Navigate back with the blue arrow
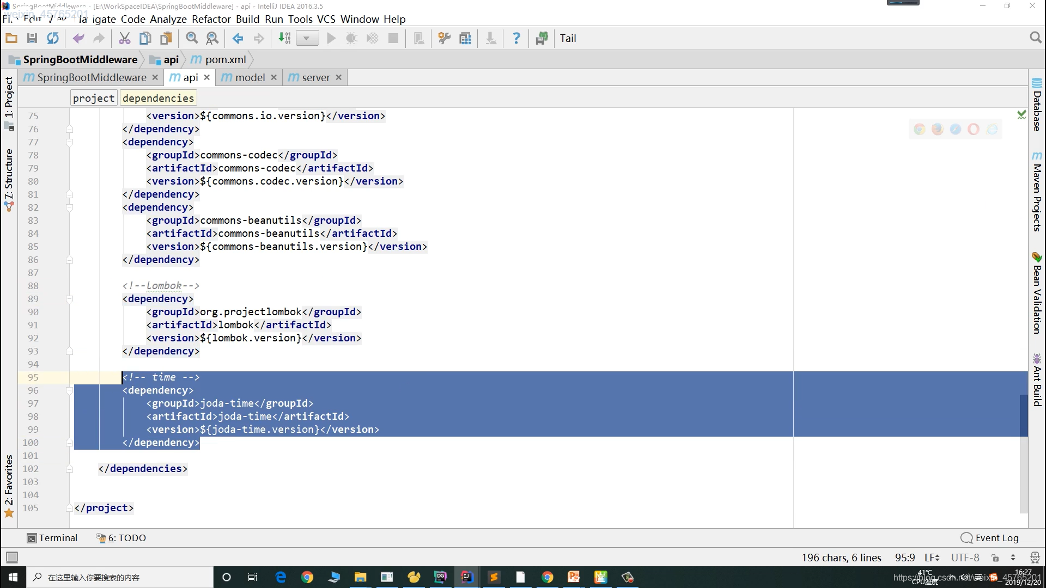This screenshot has width=1046, height=588. click(238, 38)
